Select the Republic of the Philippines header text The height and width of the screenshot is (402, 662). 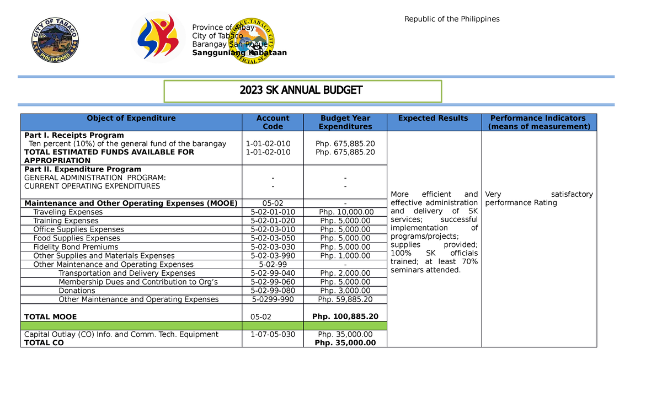(452, 19)
